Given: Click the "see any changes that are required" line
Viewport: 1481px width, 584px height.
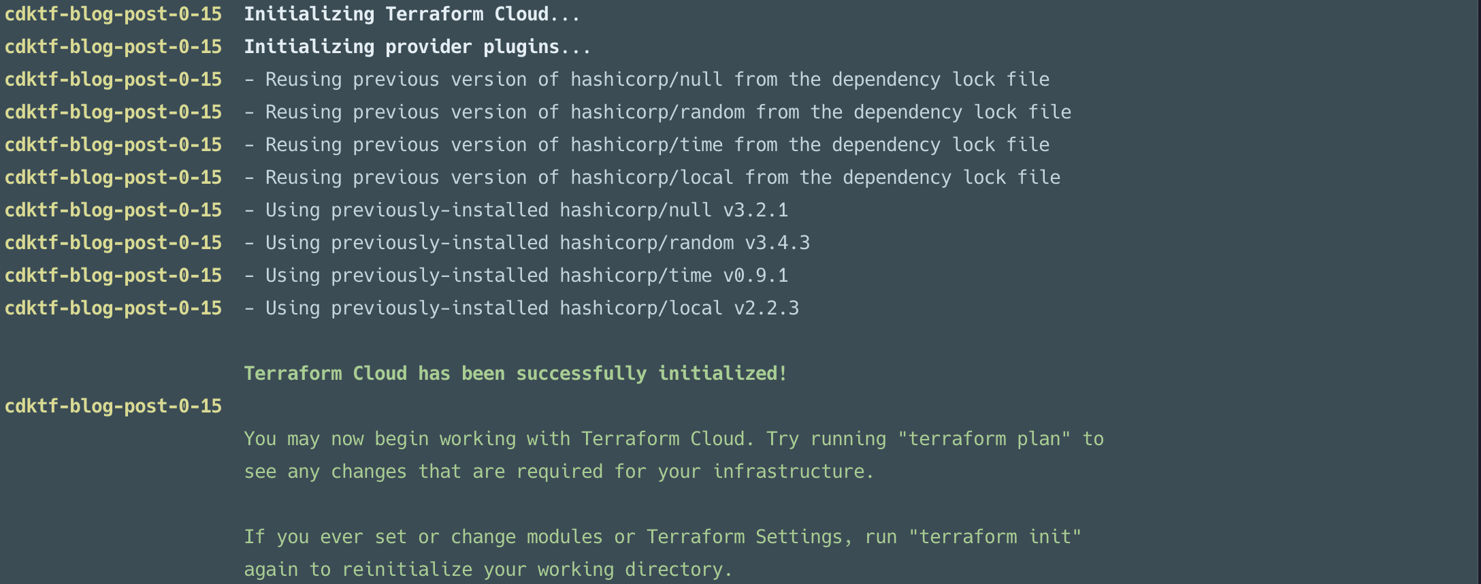Looking at the screenshot, I should tap(558, 472).
